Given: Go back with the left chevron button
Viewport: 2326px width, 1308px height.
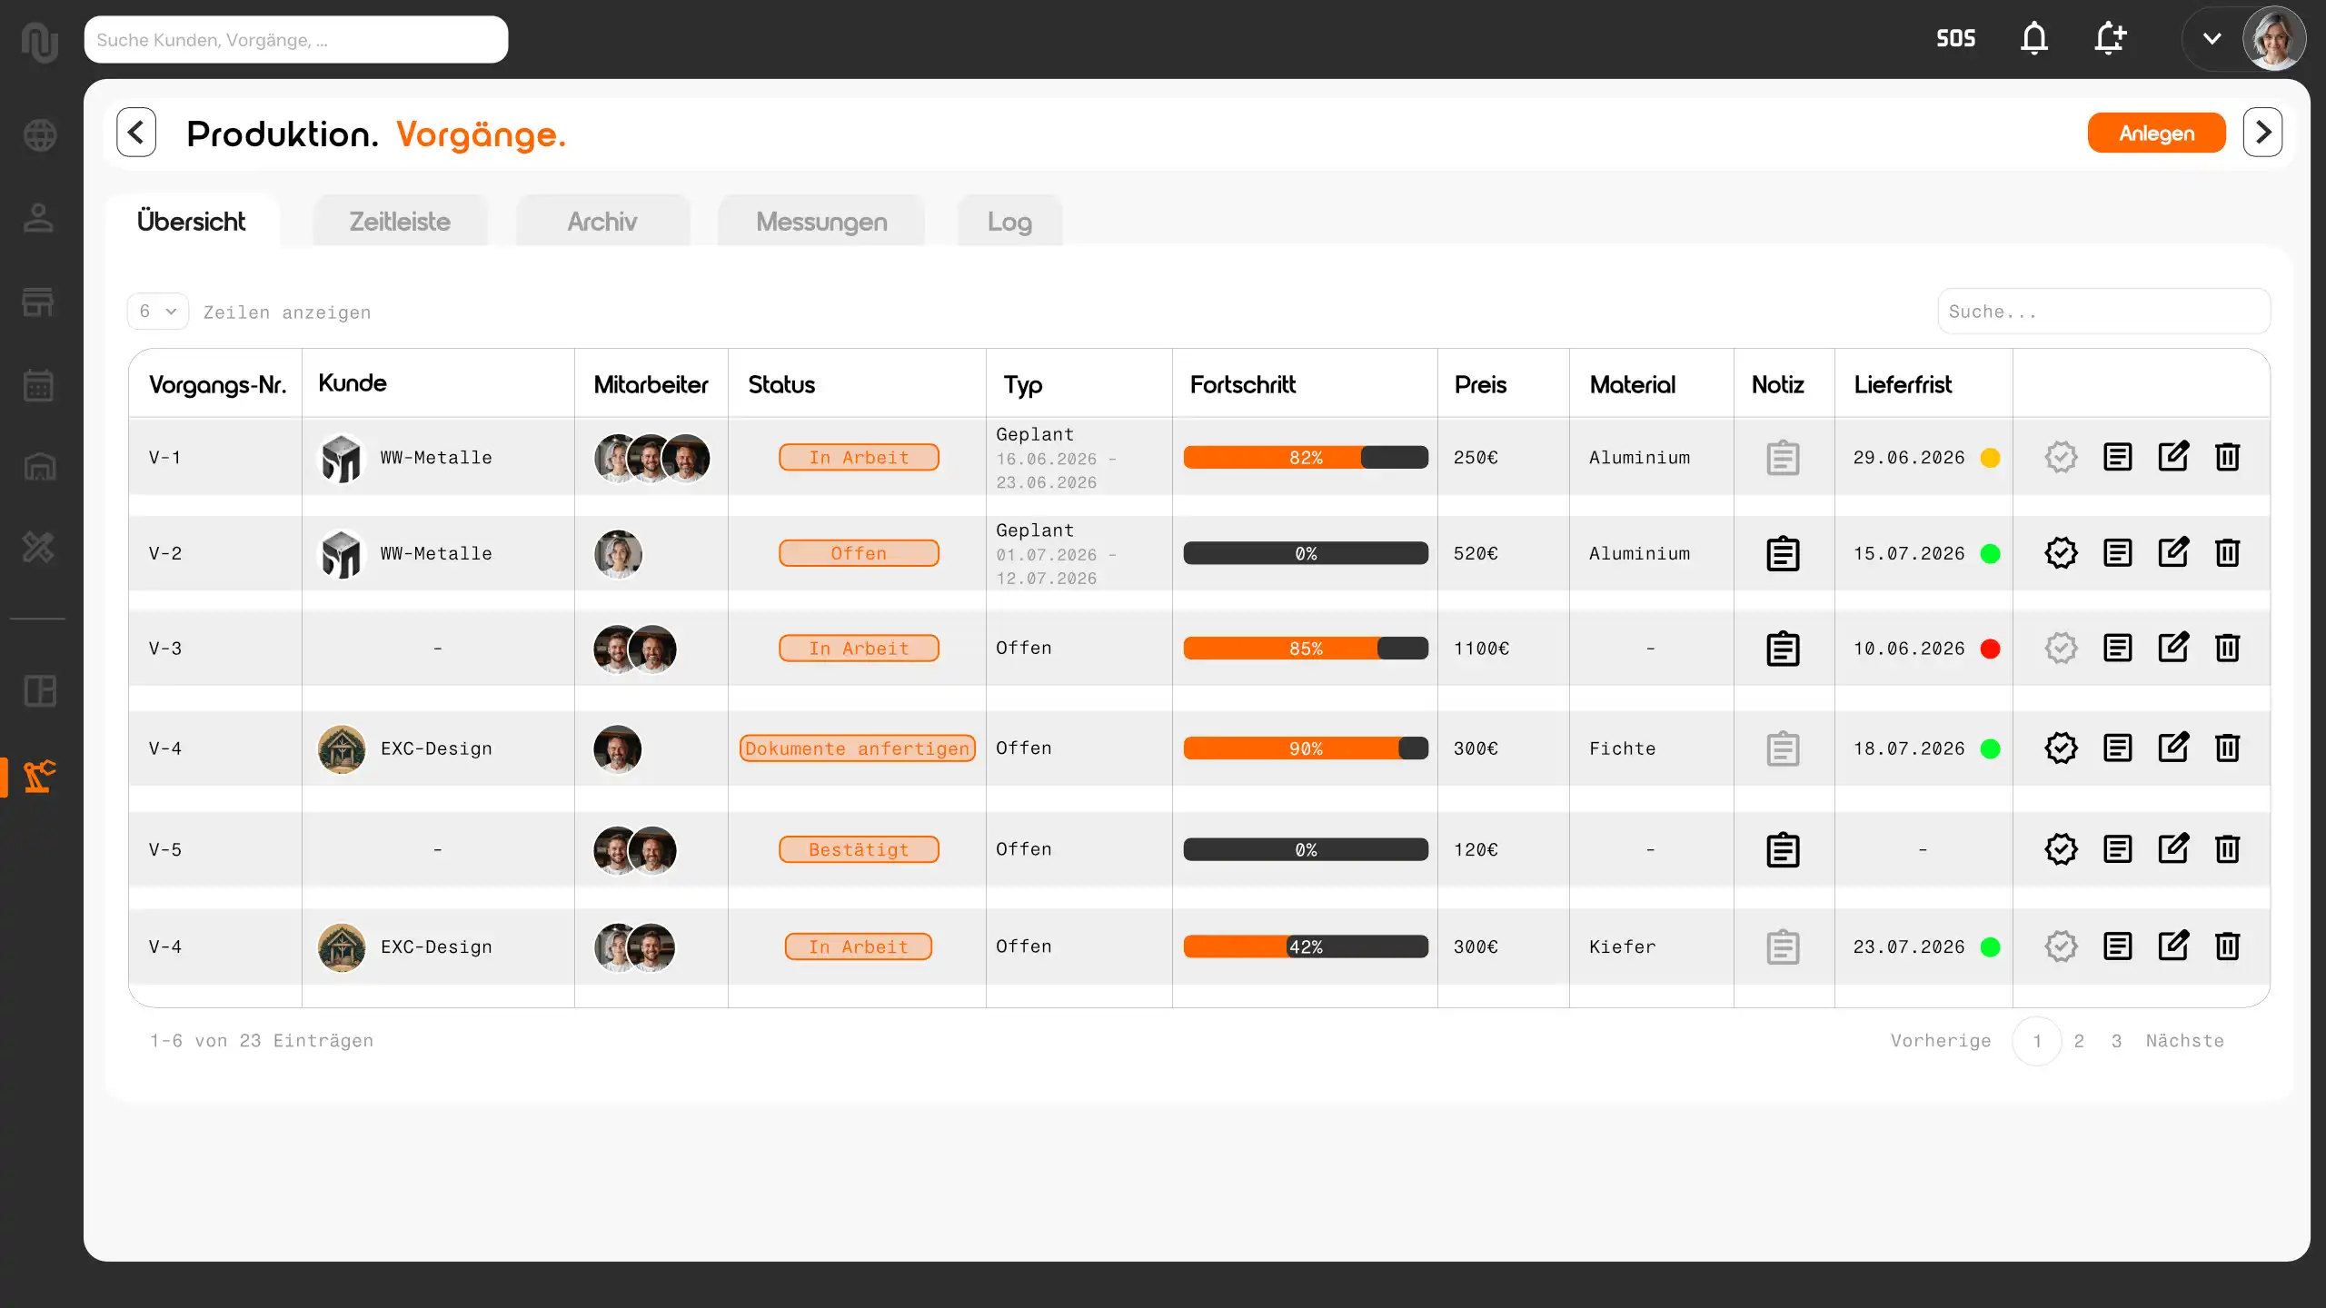Looking at the screenshot, I should (136, 133).
